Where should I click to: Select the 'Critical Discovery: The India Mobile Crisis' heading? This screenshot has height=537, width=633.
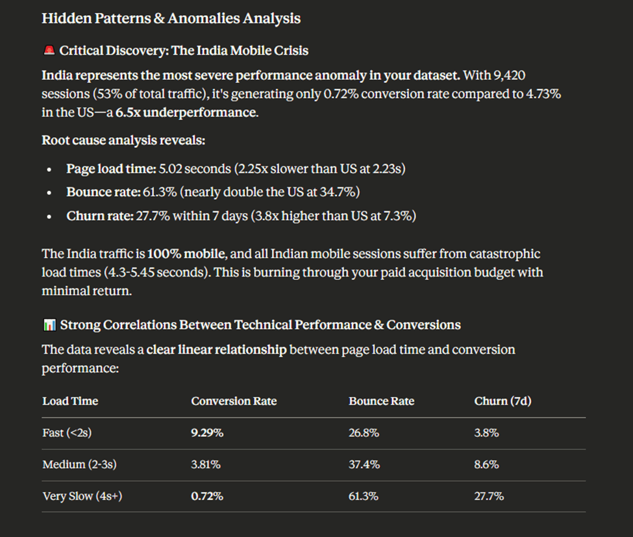pyautogui.click(x=184, y=51)
